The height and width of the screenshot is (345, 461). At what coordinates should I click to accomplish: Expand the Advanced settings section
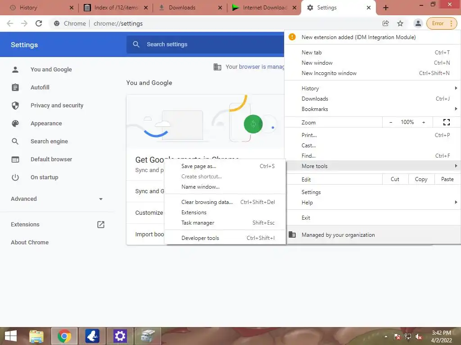[x=57, y=199]
